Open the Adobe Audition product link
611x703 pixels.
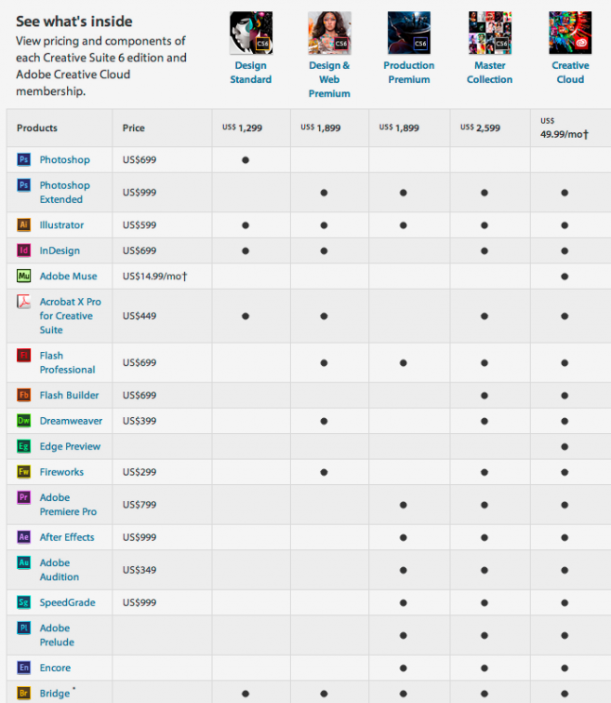pyautogui.click(x=60, y=570)
